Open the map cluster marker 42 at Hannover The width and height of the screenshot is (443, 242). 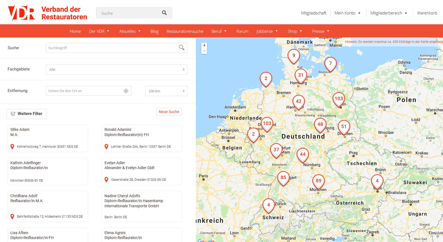(x=299, y=102)
